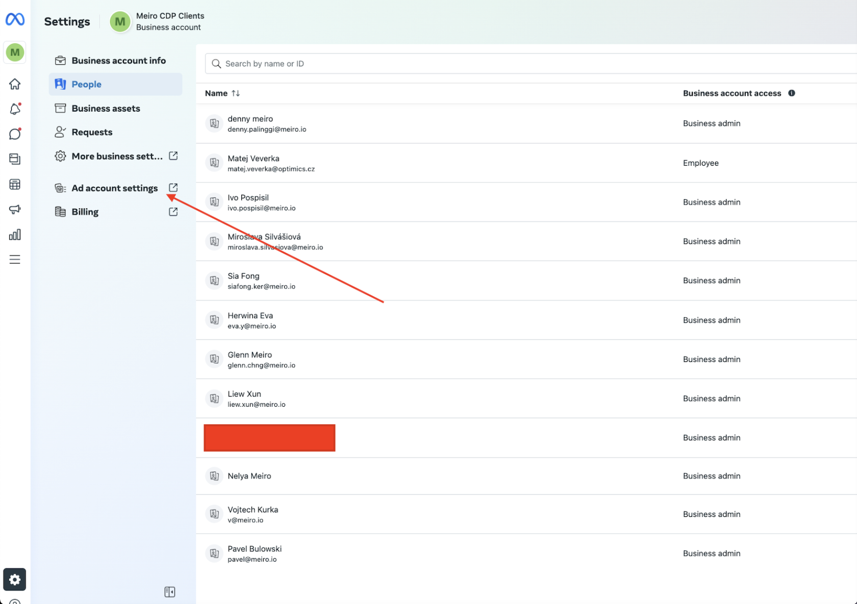Click Employee access label for Matej Veverka
The image size is (857, 604).
(x=700, y=163)
